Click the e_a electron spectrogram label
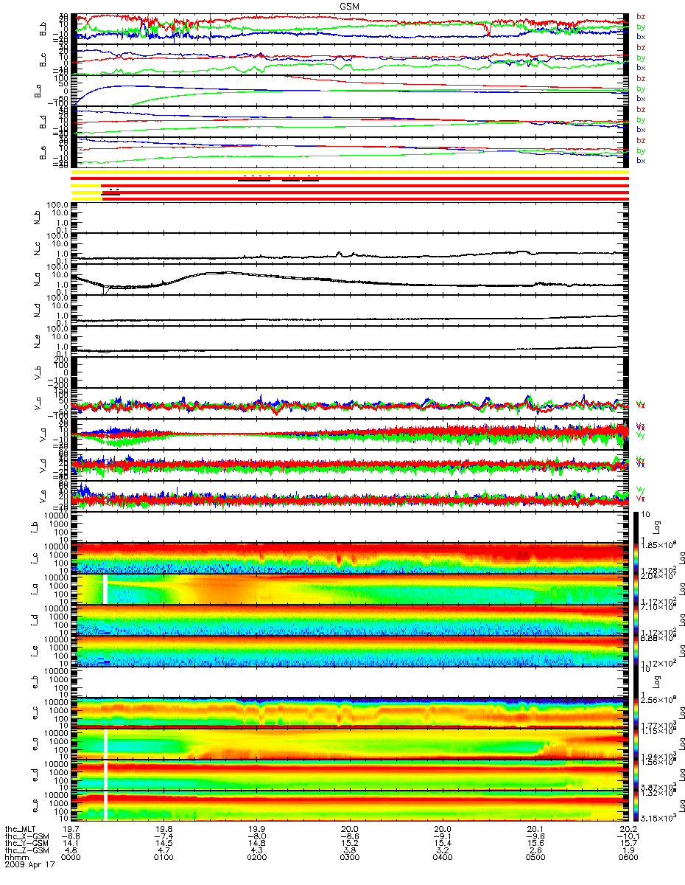Screen dimensions: 685x885 click(34, 744)
